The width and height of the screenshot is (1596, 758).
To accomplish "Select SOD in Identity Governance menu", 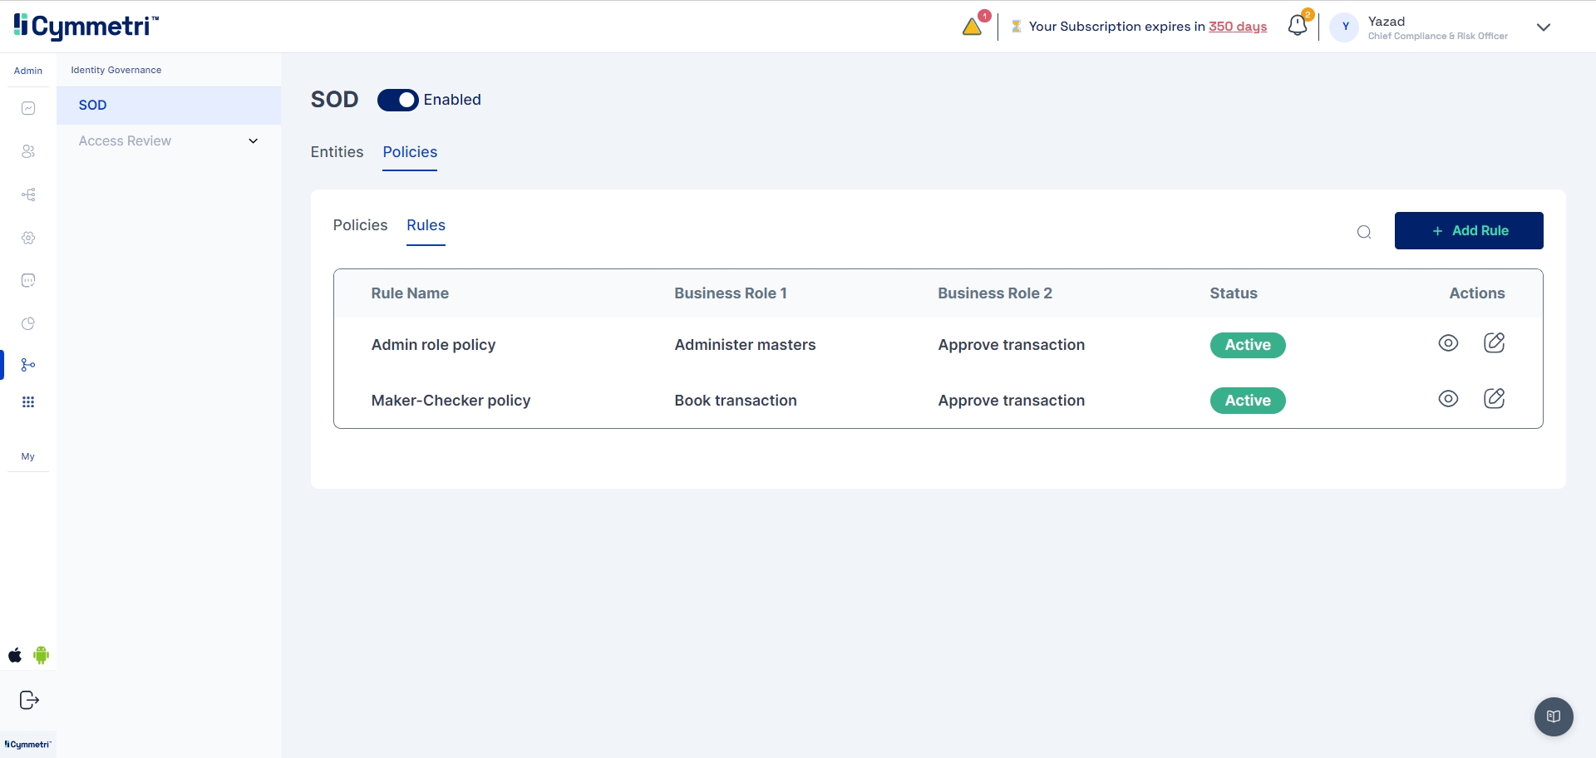I will (93, 106).
